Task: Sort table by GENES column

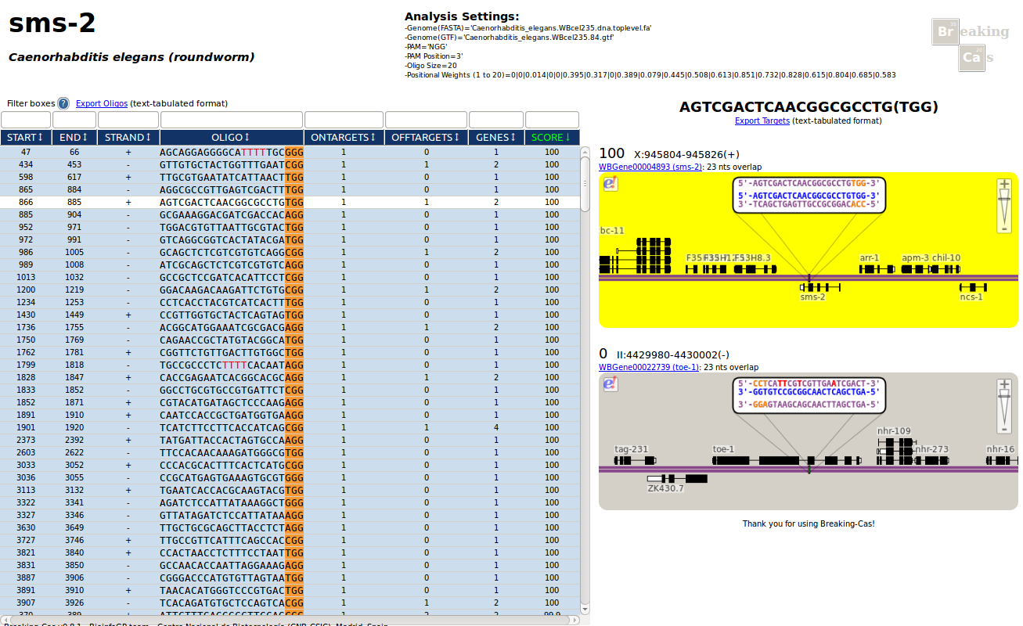Action: point(496,138)
